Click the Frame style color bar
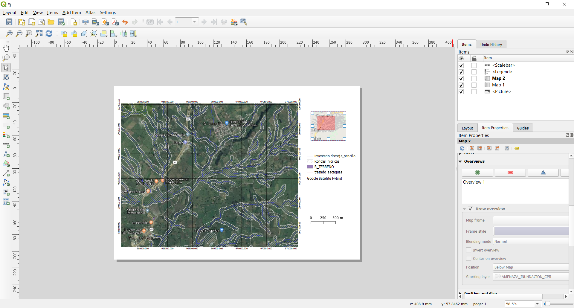 [531, 231]
